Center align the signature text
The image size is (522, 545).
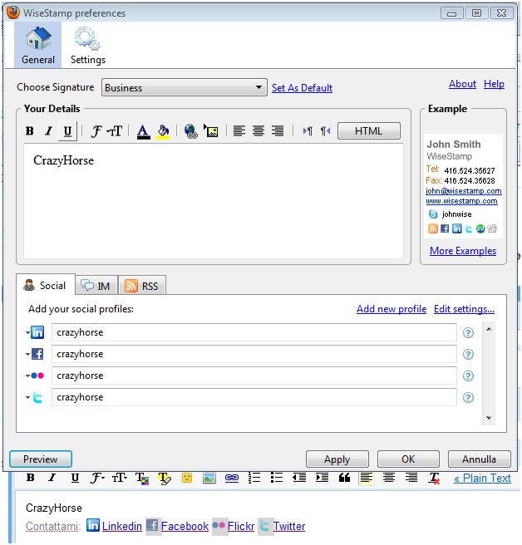pos(259,131)
